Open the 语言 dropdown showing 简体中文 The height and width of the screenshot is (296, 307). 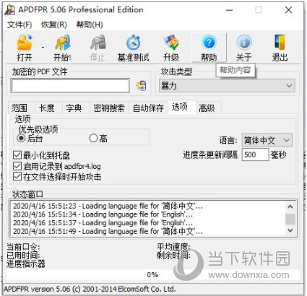[267, 140]
